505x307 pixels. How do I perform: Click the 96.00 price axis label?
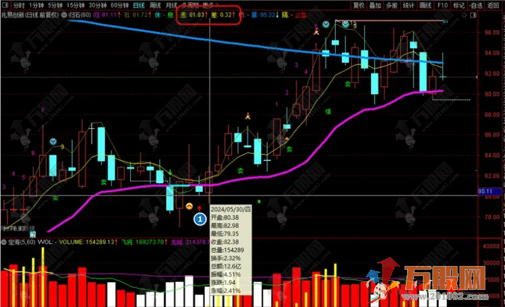click(492, 32)
